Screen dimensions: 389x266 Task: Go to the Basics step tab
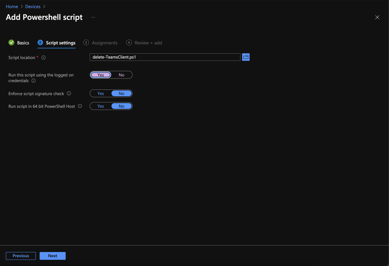click(x=23, y=43)
